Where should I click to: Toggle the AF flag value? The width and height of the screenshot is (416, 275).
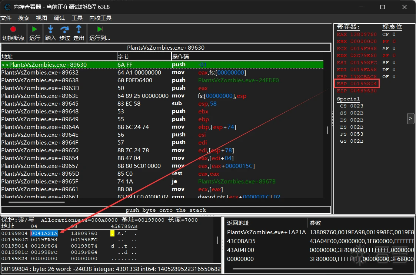tap(389, 49)
